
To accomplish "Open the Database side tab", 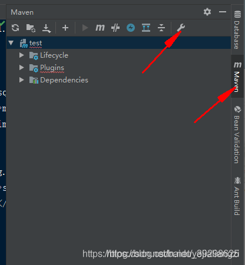I will point(237,29).
